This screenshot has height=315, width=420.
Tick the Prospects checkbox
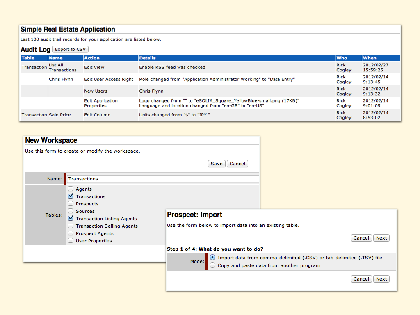pyautogui.click(x=71, y=204)
